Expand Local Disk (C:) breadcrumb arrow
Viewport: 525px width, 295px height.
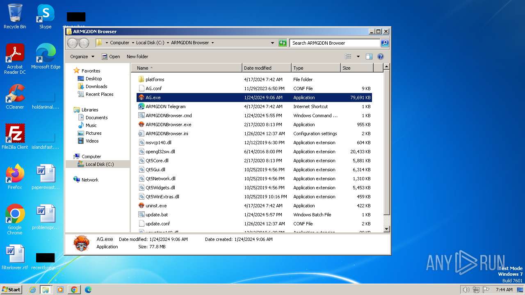[168, 43]
